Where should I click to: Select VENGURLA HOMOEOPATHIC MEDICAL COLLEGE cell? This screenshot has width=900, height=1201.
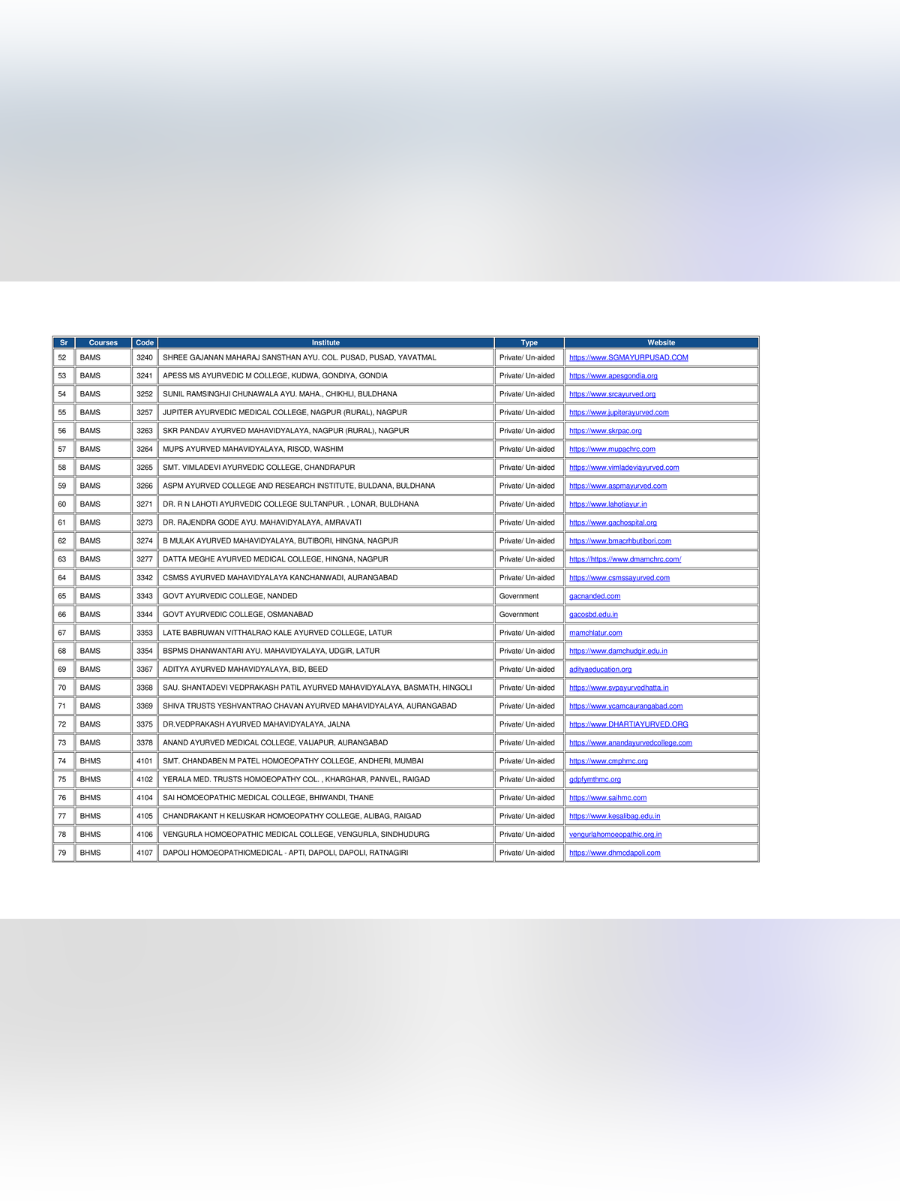[326, 835]
